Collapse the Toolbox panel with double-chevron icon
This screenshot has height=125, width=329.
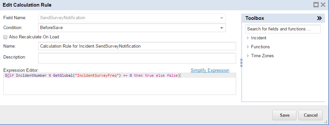(319, 18)
